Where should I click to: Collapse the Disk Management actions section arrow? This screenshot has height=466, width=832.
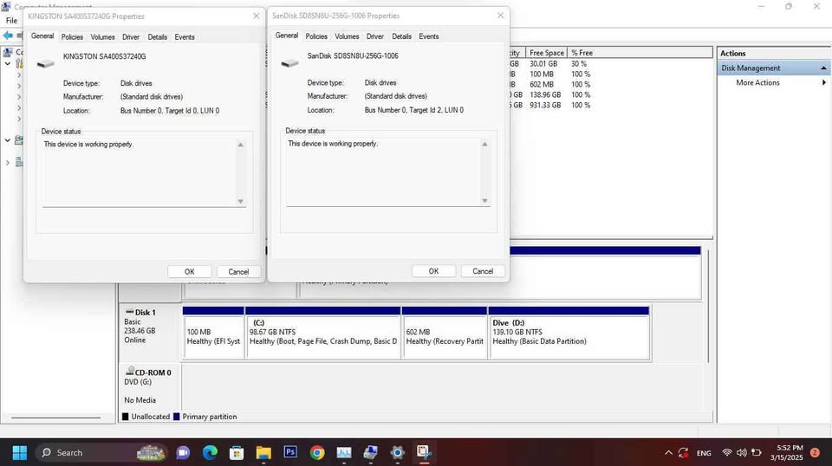coord(823,68)
